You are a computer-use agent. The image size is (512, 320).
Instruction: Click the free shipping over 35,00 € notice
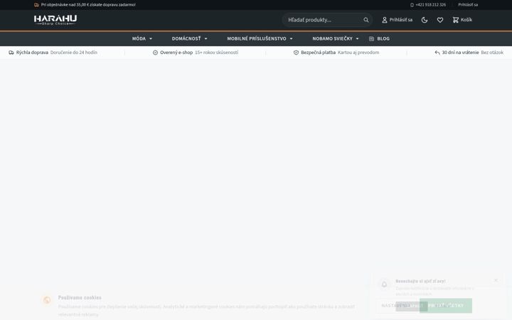point(88,5)
